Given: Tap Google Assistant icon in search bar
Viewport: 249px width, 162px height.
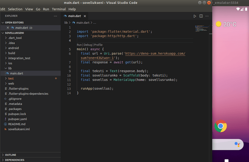Looking at the screenshot, I should click(x=237, y=144).
